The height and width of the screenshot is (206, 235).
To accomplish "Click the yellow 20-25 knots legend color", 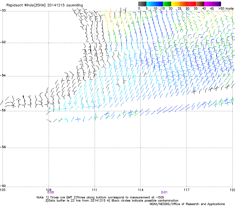I will [175, 4].
